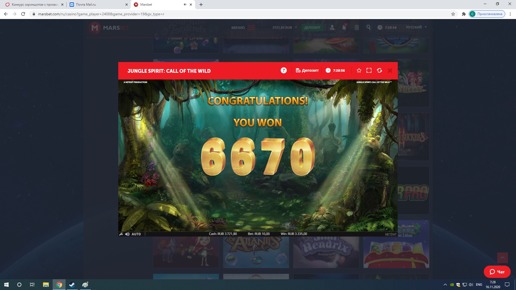The width and height of the screenshot is (516, 290).
Task: Open the Чат support chat button
Action: pyautogui.click(x=497, y=272)
